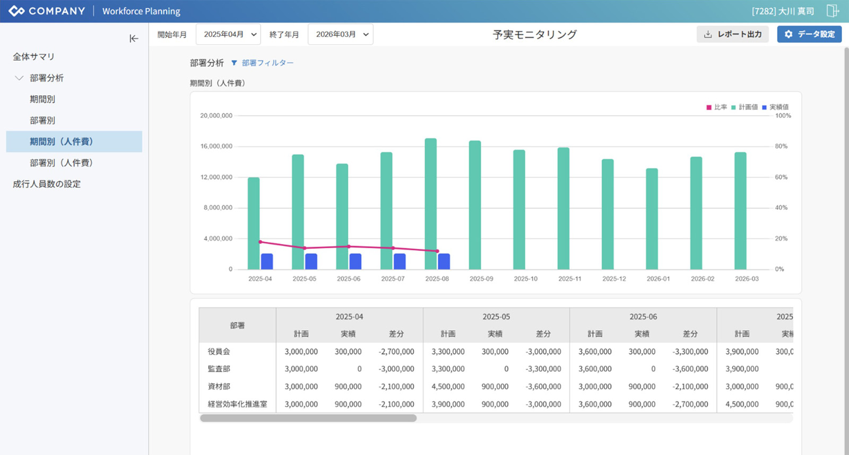849x455 pixels.
Task: Open 成行人員数の設定 page
Action: tap(47, 184)
